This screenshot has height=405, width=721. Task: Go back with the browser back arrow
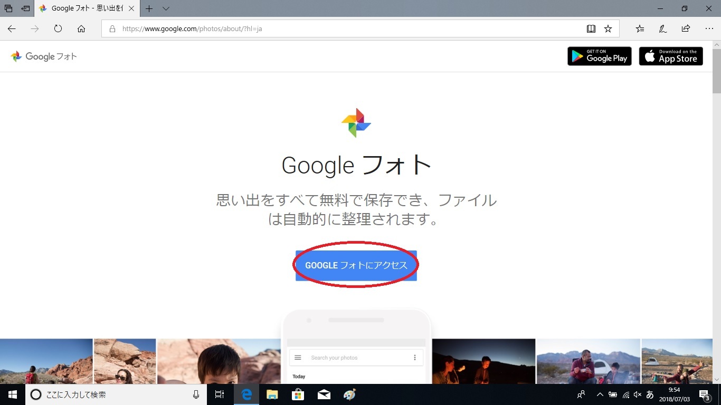pyautogui.click(x=12, y=29)
